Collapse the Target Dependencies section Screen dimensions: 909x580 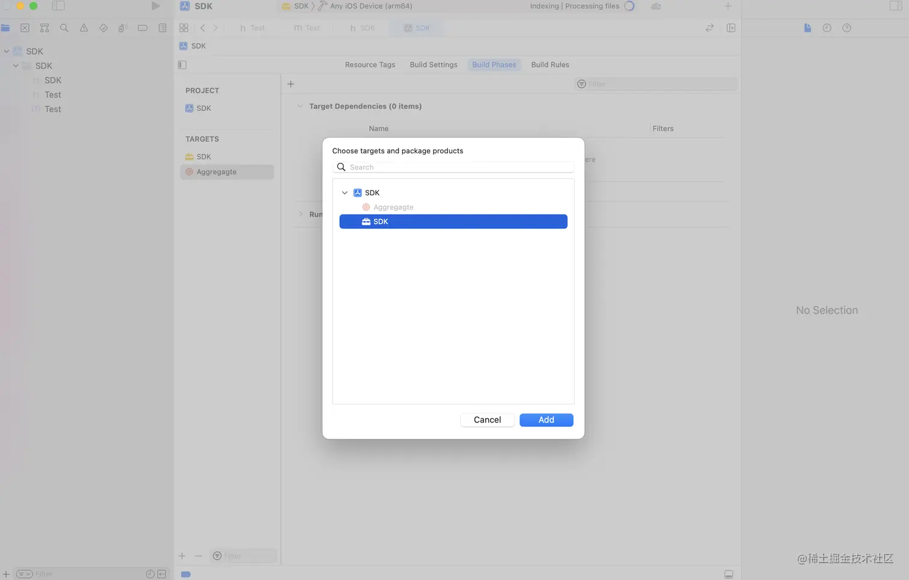[300, 106]
